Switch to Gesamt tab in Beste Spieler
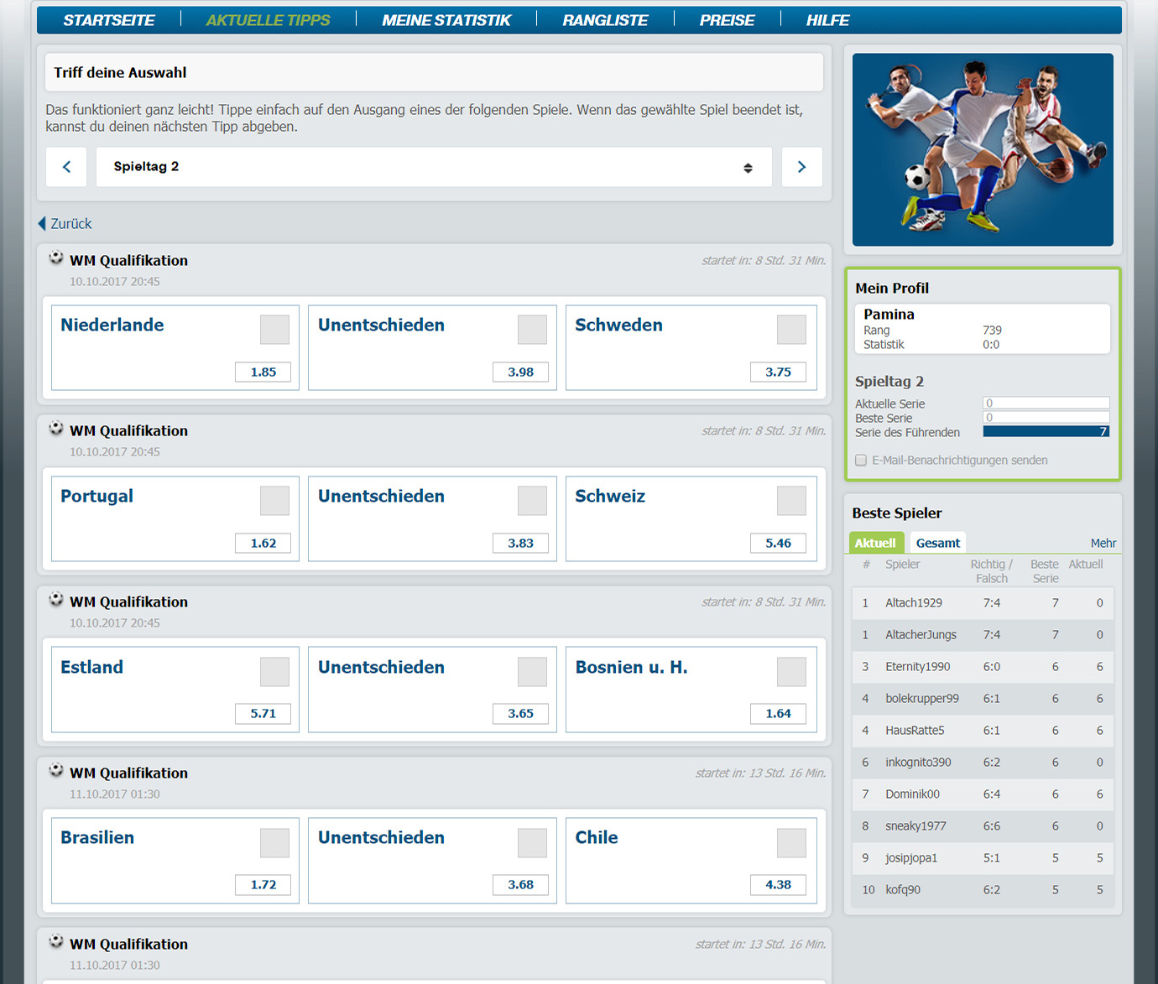 coord(938,543)
